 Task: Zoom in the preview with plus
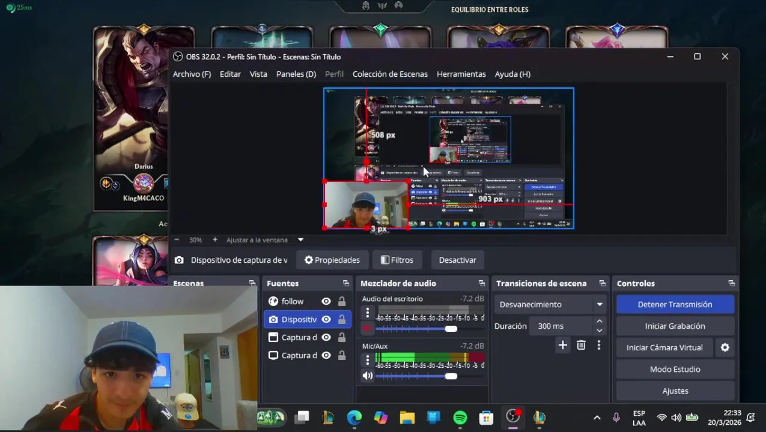pyautogui.click(x=215, y=239)
